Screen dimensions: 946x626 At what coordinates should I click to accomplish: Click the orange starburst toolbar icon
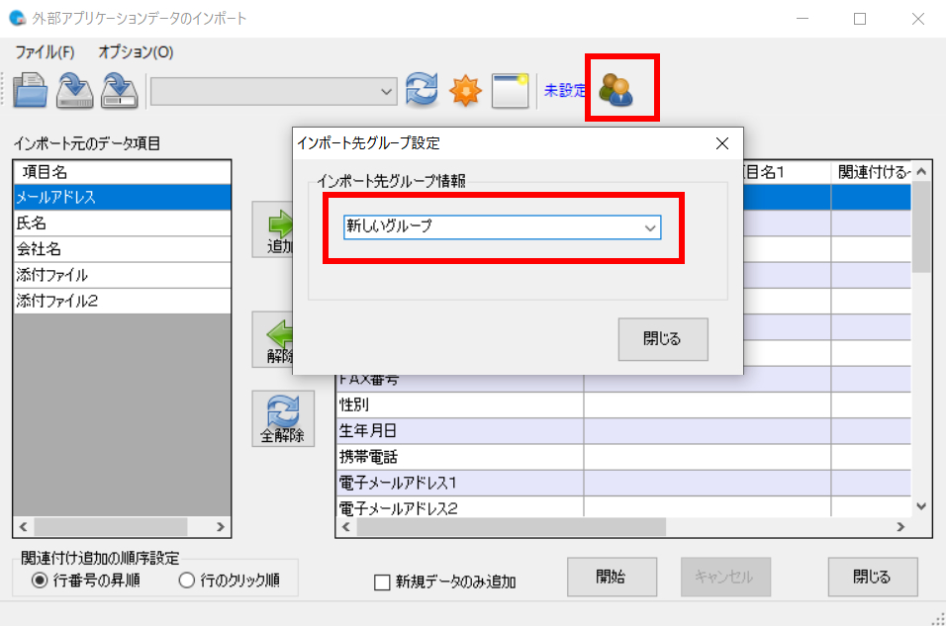coord(465,91)
